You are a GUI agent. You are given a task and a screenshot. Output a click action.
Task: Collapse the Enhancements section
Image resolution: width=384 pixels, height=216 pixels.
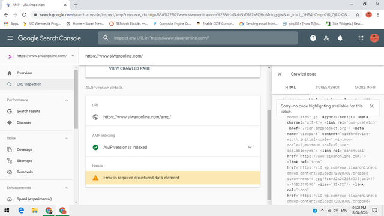tap(67, 188)
